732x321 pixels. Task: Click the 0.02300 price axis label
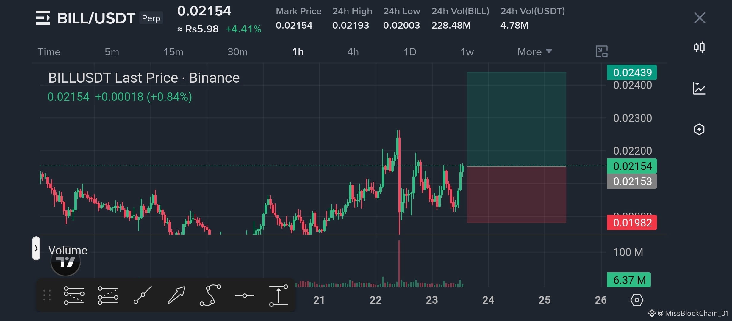[x=633, y=118]
